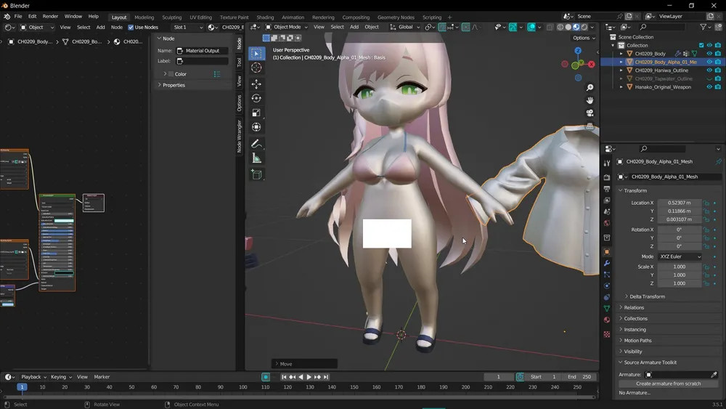
Task: Jump to the timeline end frame button
Action: point(326,377)
